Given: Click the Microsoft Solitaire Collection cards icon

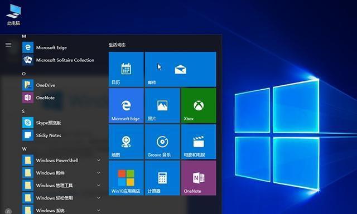Looking at the screenshot, I should click(x=28, y=60).
